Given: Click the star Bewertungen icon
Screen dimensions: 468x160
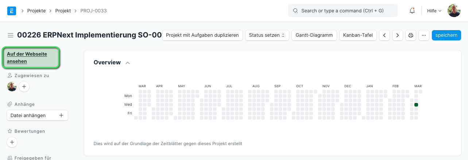Looking at the screenshot, I should pyautogui.click(x=10, y=131).
